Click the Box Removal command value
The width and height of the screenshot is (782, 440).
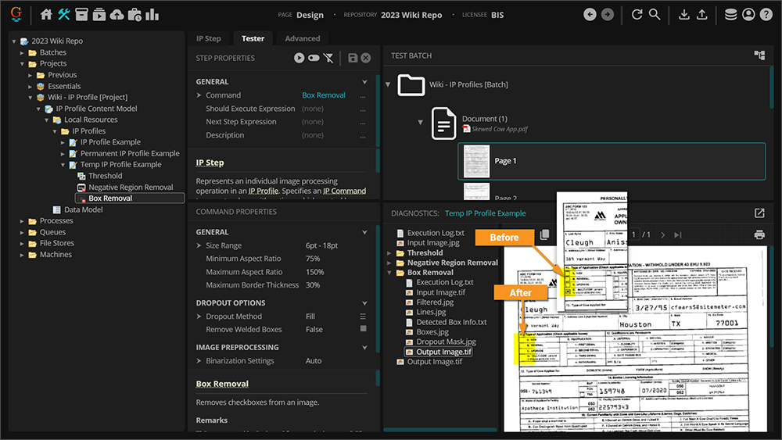[324, 95]
